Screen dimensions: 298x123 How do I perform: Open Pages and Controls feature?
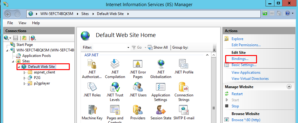pyautogui.click(x=115, y=114)
